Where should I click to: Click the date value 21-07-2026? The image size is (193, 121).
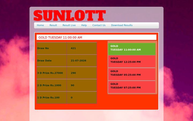point(78,60)
